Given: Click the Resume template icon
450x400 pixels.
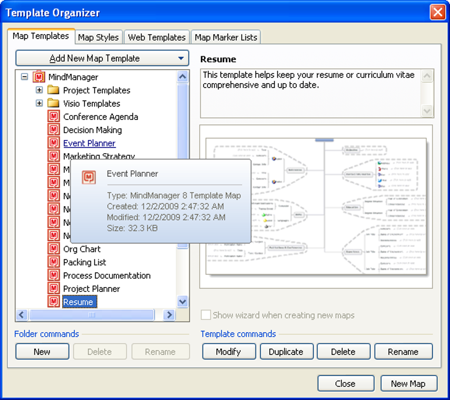Looking at the screenshot, I should (x=53, y=301).
